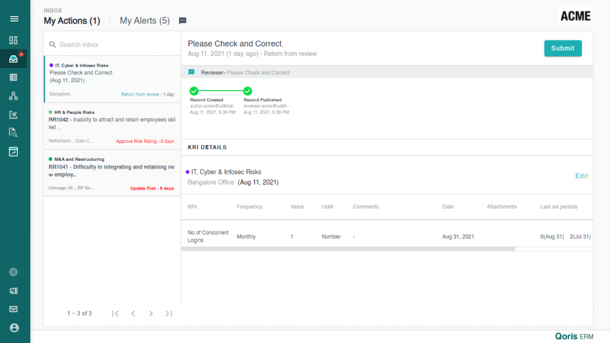Image resolution: width=610 pixels, height=343 pixels.
Task: Go to first page of inbox list
Action: [115, 313]
